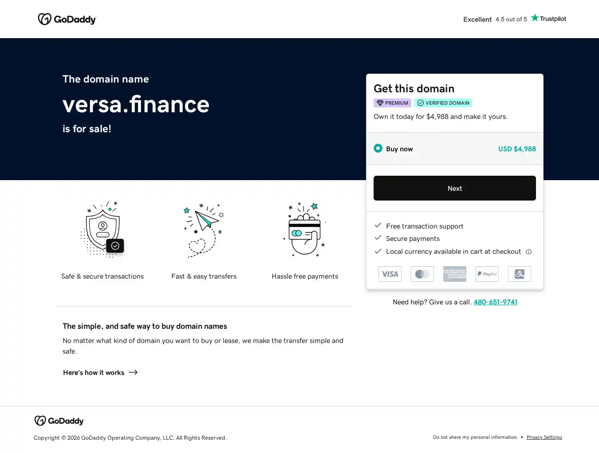Click the American Express icon
The image size is (599, 453).
pos(455,274)
